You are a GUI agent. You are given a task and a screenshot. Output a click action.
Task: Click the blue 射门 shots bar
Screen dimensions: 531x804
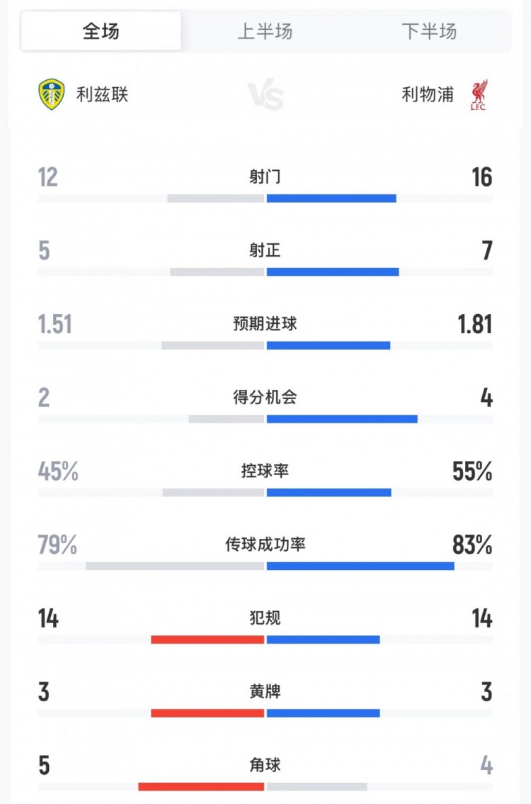tap(331, 199)
